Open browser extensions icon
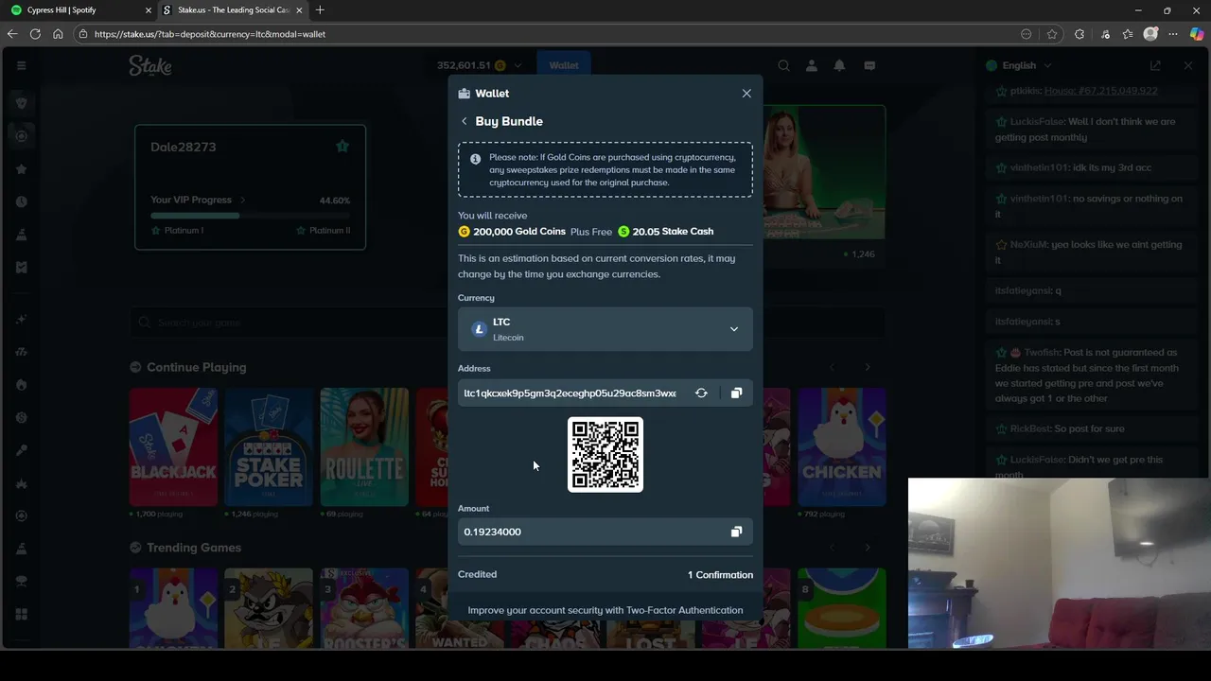 [1079, 34]
